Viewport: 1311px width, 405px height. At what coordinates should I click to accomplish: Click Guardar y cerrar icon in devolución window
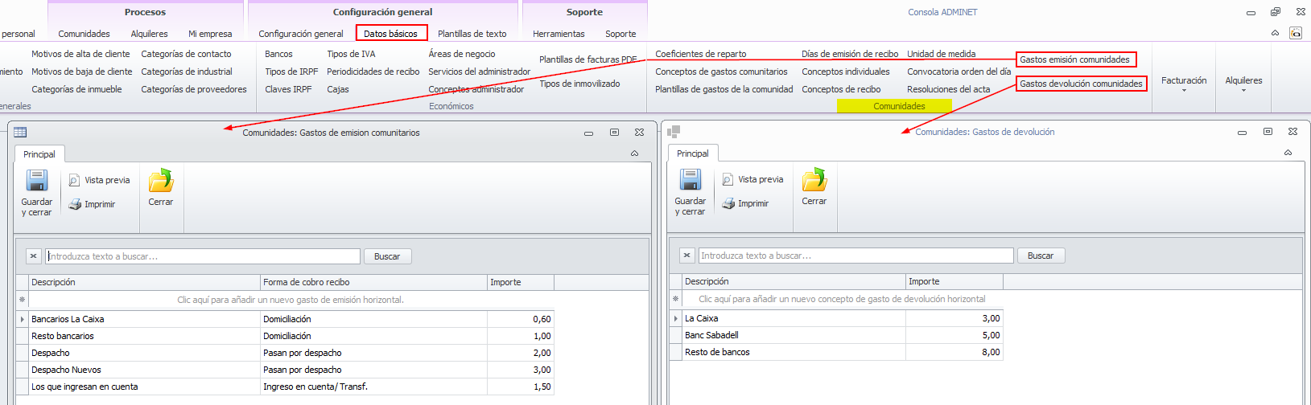tap(691, 180)
